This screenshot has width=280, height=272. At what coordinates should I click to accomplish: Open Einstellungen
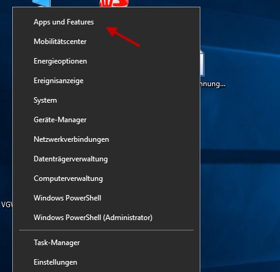(106, 262)
